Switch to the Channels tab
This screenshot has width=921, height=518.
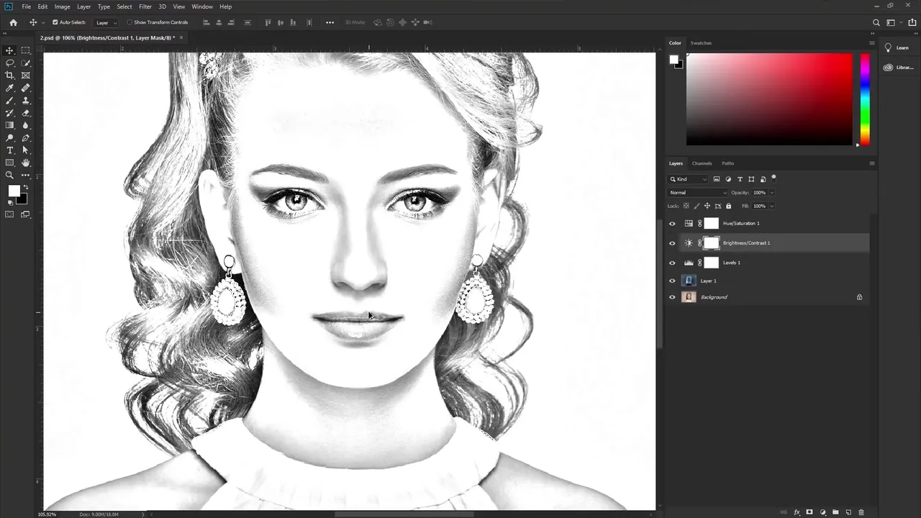702,163
